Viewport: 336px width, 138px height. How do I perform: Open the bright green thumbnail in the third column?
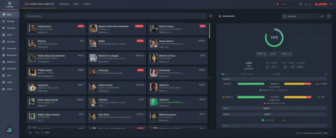click(x=154, y=102)
